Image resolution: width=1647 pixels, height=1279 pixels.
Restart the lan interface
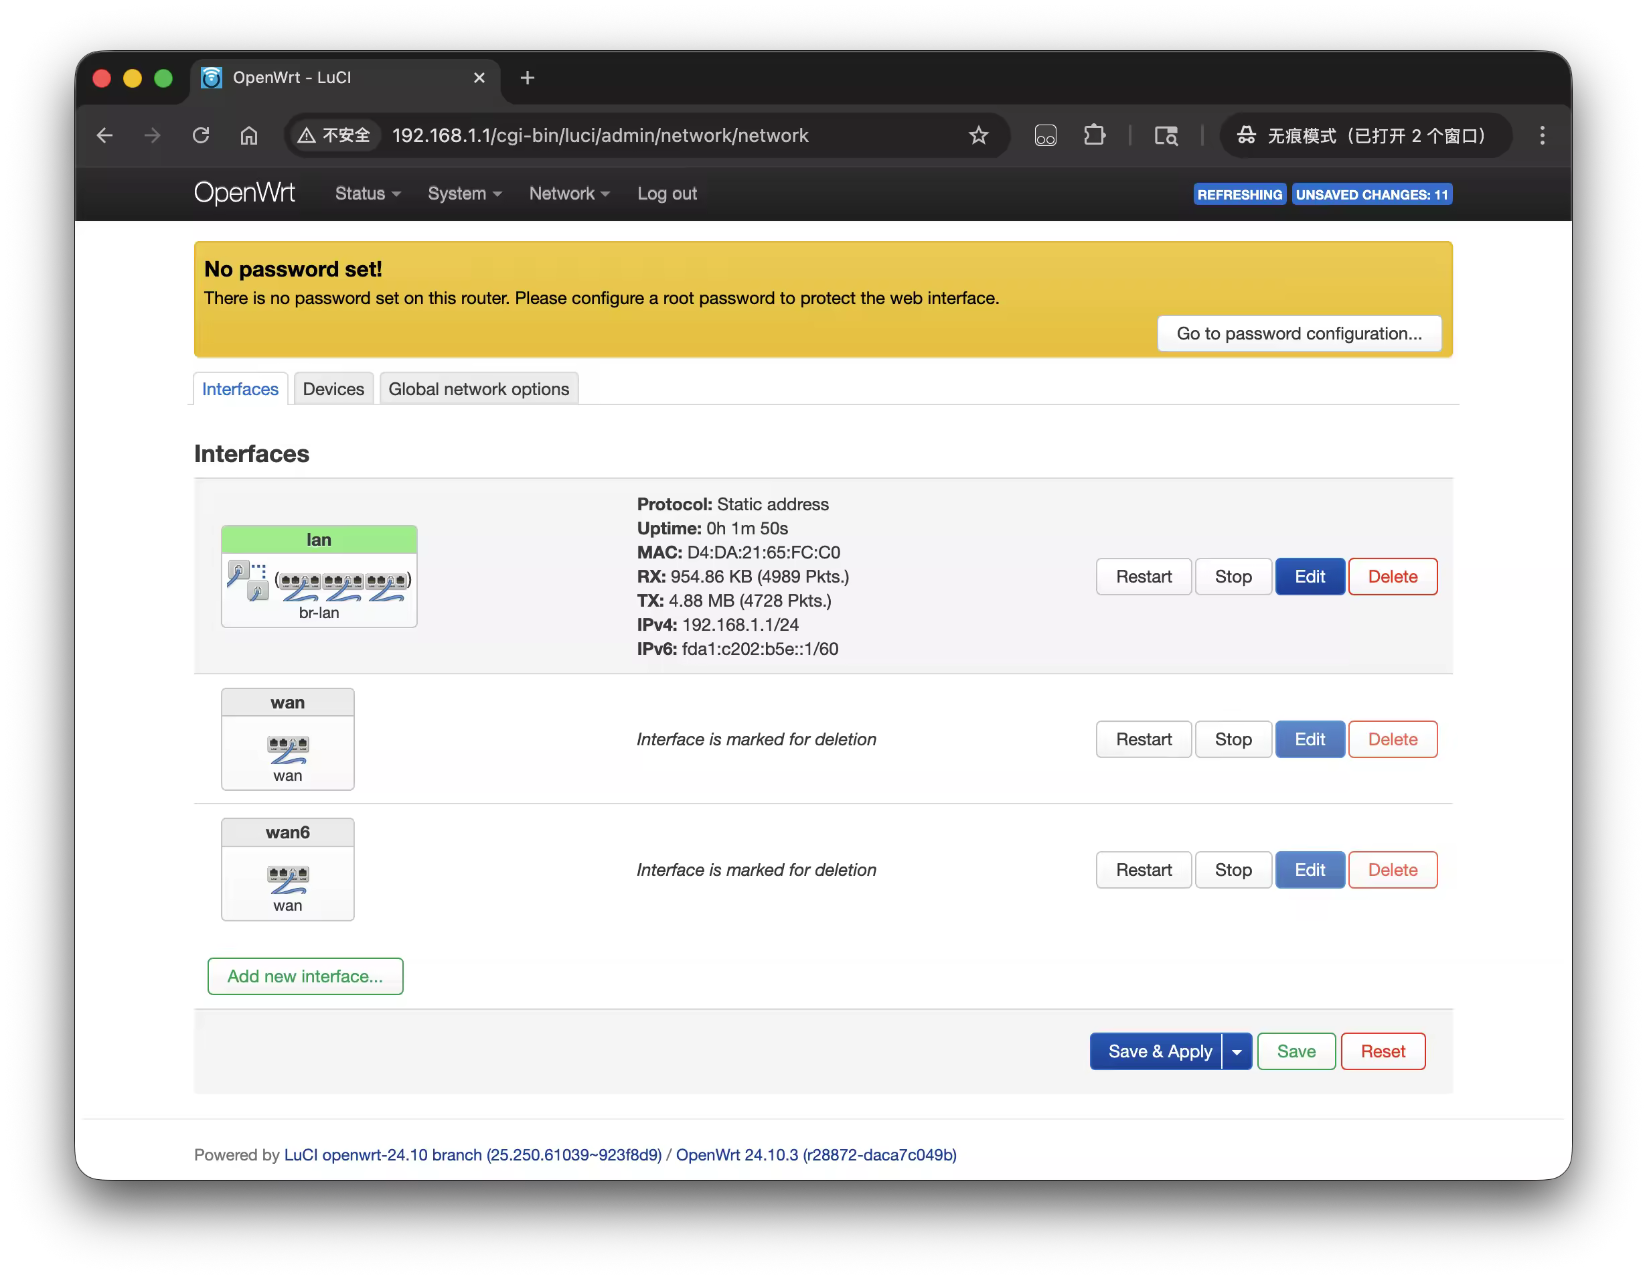coord(1144,577)
